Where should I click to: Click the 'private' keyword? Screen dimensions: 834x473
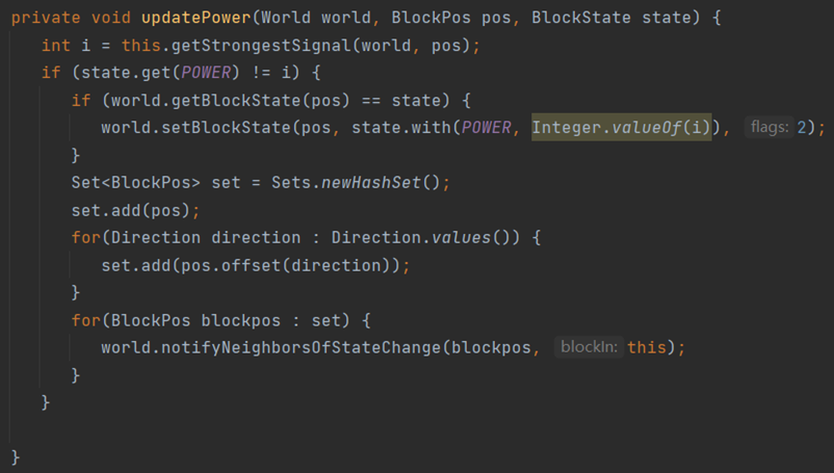tap(45, 17)
